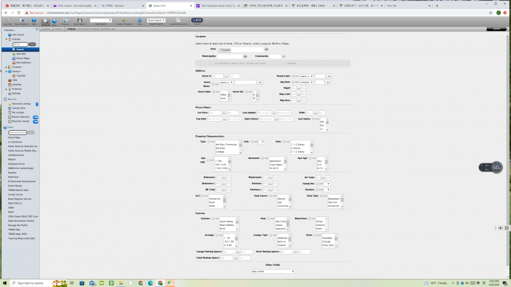This screenshot has height=287, width=511.
Task: Expand the Contacts tree node
Action: tap(6, 67)
